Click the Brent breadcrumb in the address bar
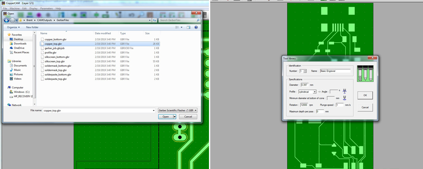The image size is (423, 169). tap(29, 20)
